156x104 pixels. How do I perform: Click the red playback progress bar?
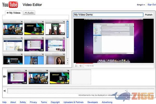point(84,63)
